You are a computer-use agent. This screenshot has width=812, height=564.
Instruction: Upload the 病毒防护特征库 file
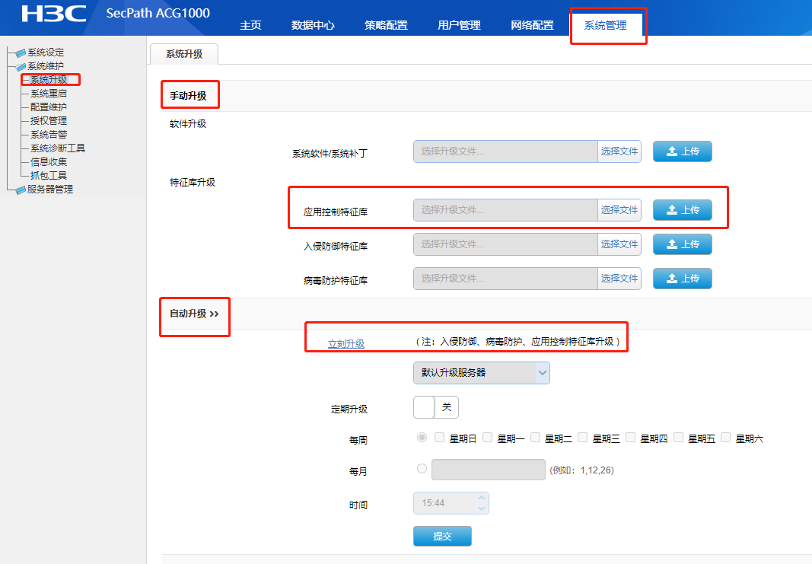click(683, 278)
